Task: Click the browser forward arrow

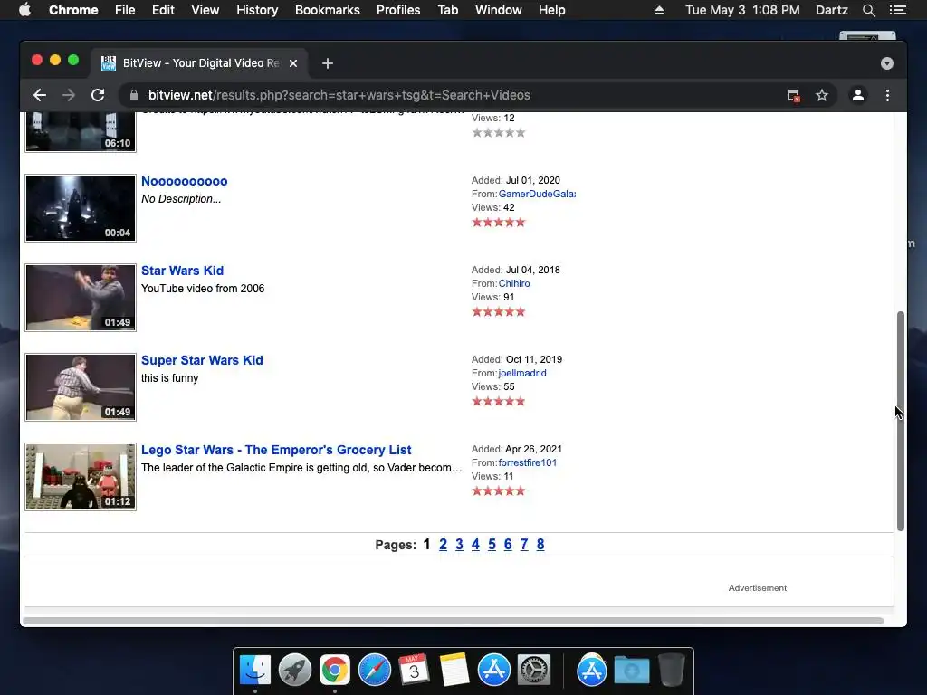Action: pyautogui.click(x=69, y=95)
